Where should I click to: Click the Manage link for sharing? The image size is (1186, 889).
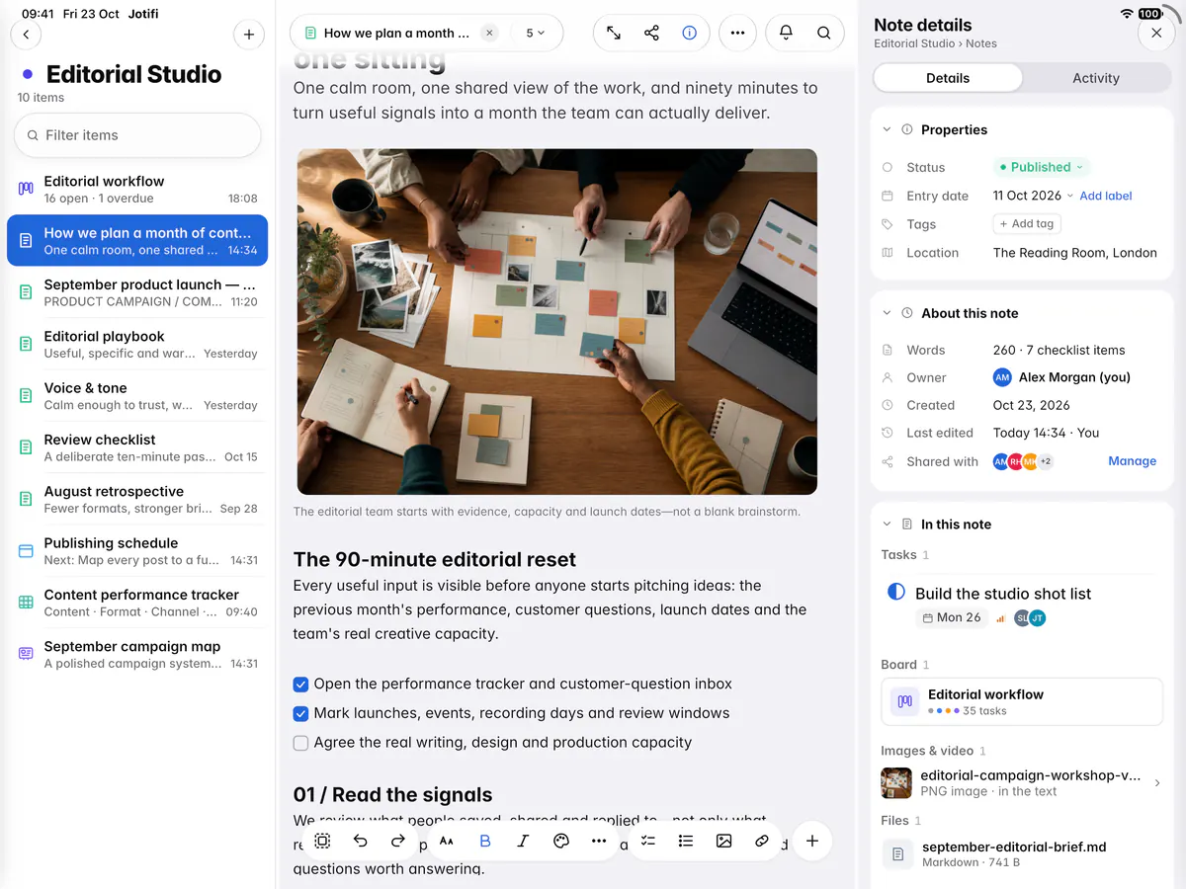(x=1132, y=461)
